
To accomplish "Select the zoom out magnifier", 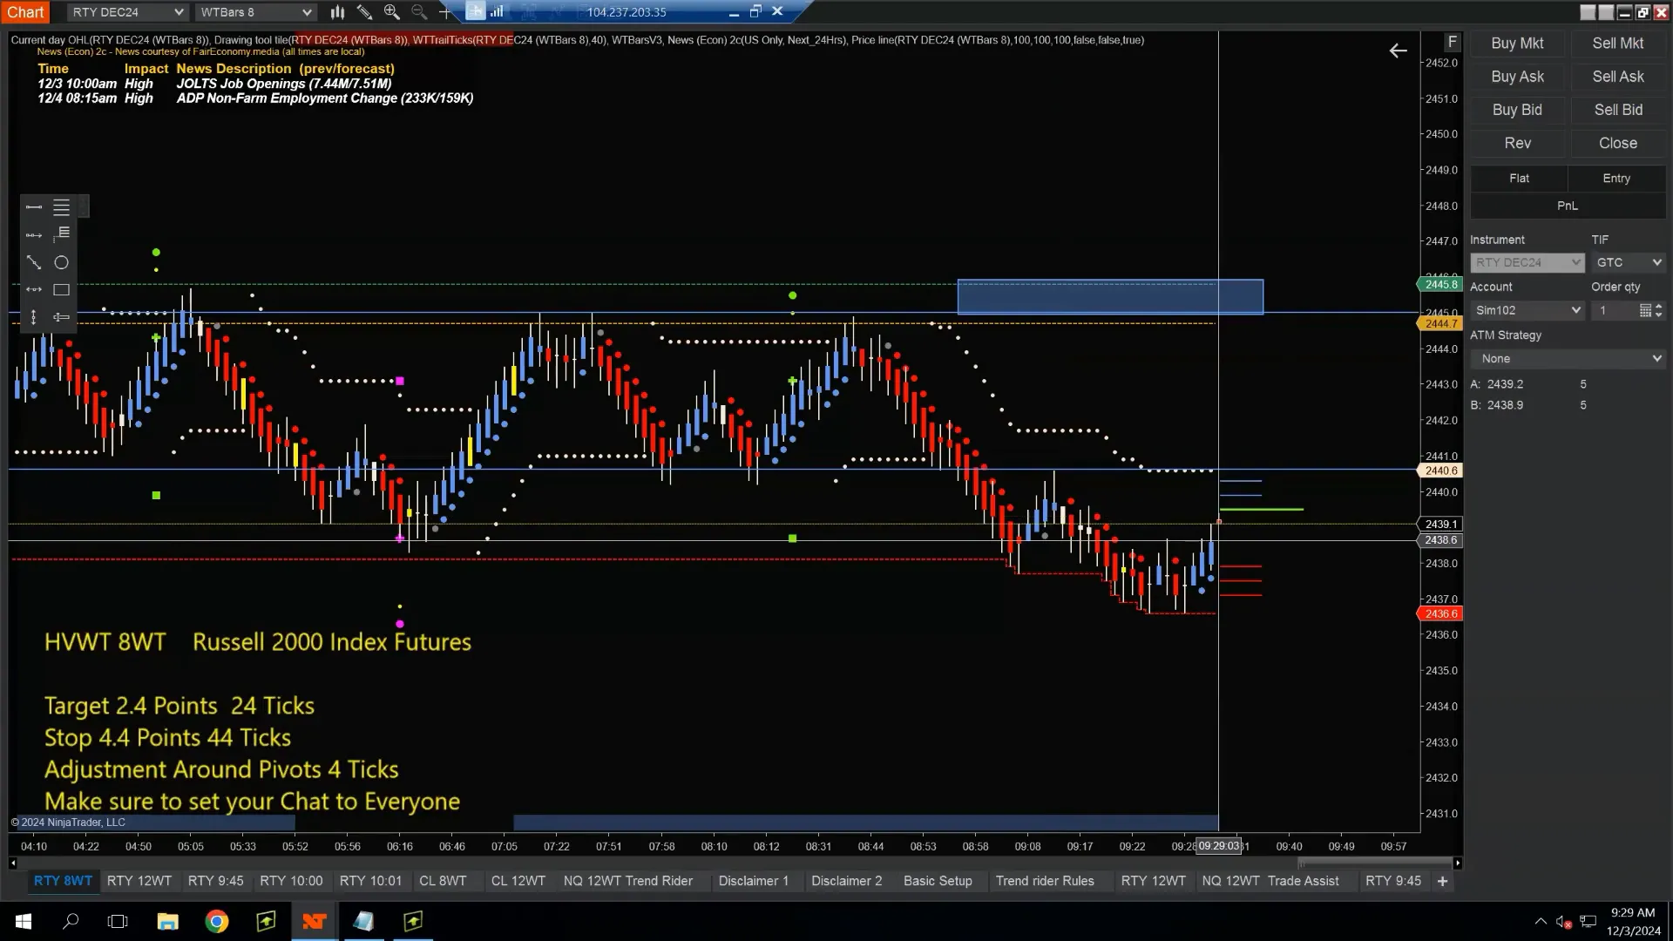I will pyautogui.click(x=419, y=12).
